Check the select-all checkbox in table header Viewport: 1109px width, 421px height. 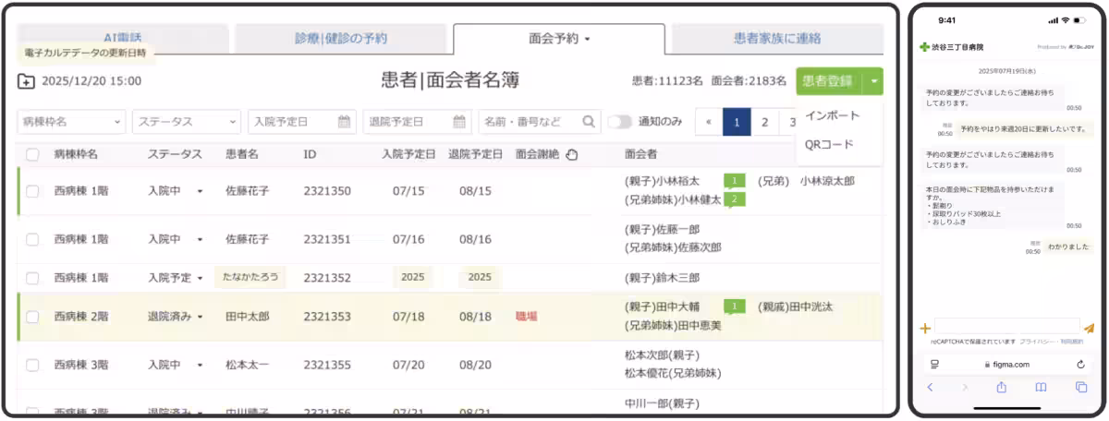(x=32, y=154)
